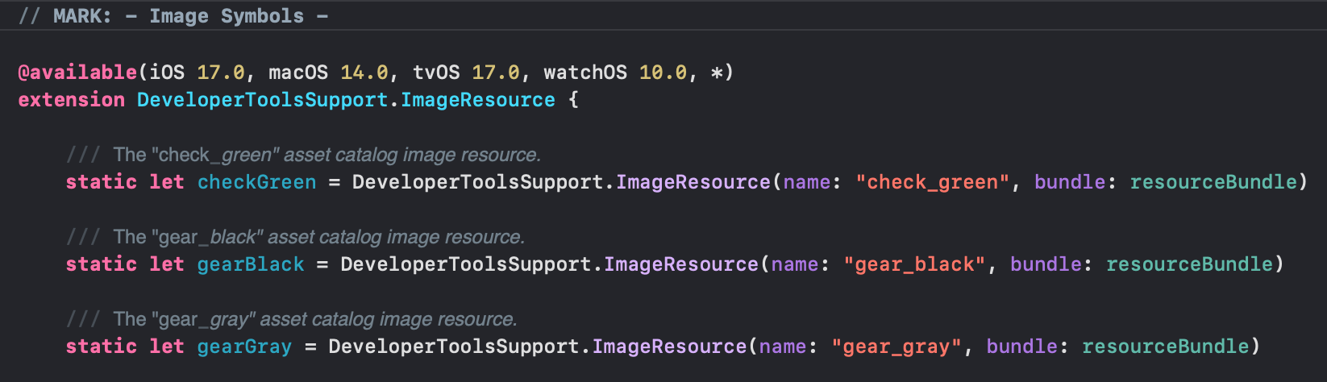Click the macOS 14.0 version number
Viewport: 1327px width, 382px height.
364,73
